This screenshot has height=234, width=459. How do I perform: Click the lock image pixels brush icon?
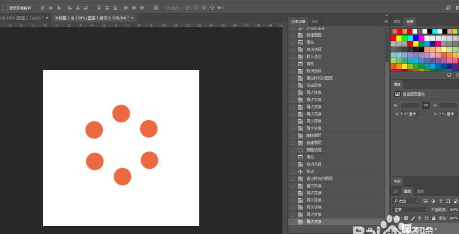click(413, 218)
